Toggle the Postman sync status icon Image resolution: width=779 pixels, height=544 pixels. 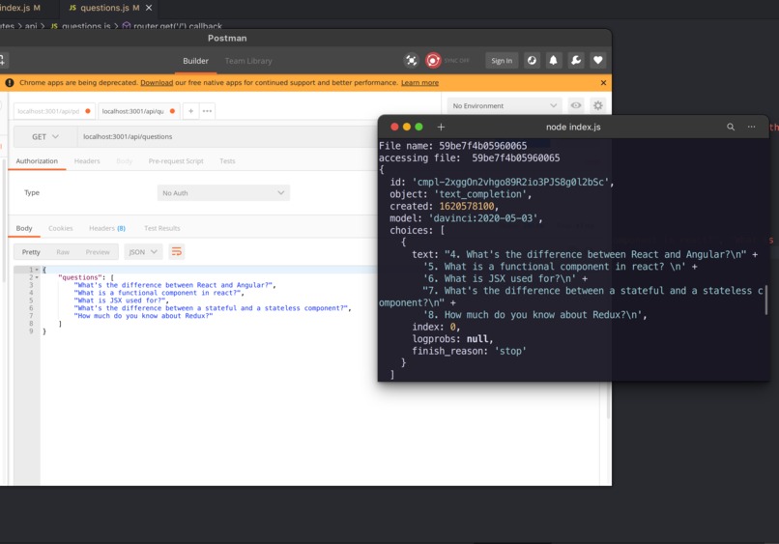tap(433, 61)
